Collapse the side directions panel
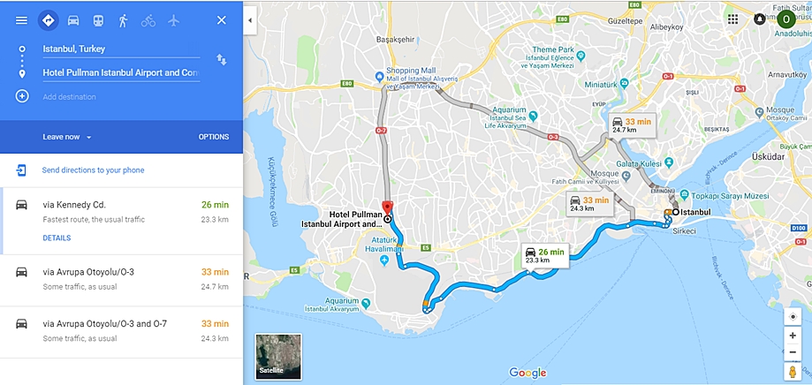 tap(250, 20)
